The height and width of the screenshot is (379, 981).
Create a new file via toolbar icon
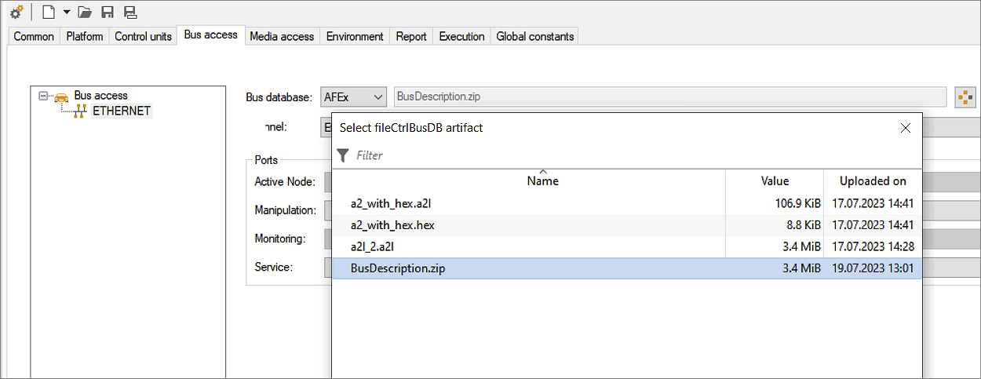point(49,13)
